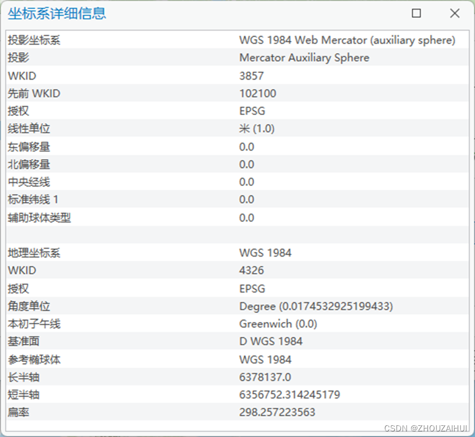Maximize the 坐标系详细信息 window
This screenshot has height=437, width=475.
[x=416, y=13]
